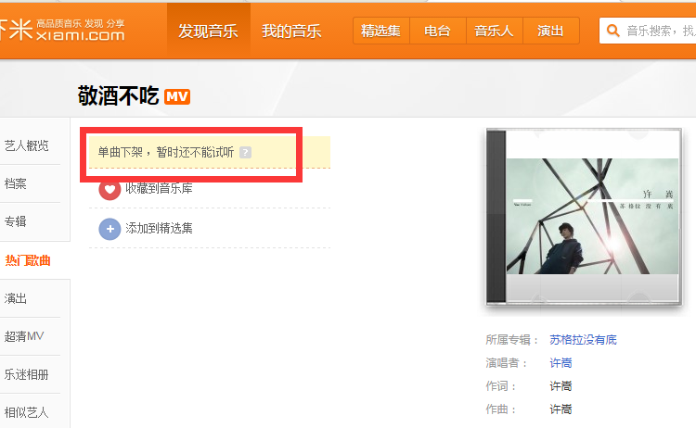Select 电台 in navigation bar
696x428 pixels.
(x=437, y=31)
